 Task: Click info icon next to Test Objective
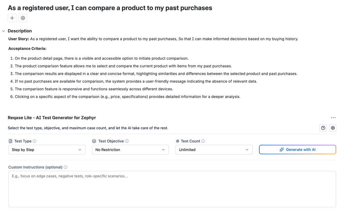click(x=127, y=141)
